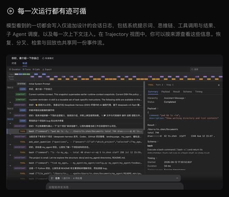Viewport: 229px width, 197px height.
Task: Select the 轨迹 trajectory tab
Action: pos(25,63)
